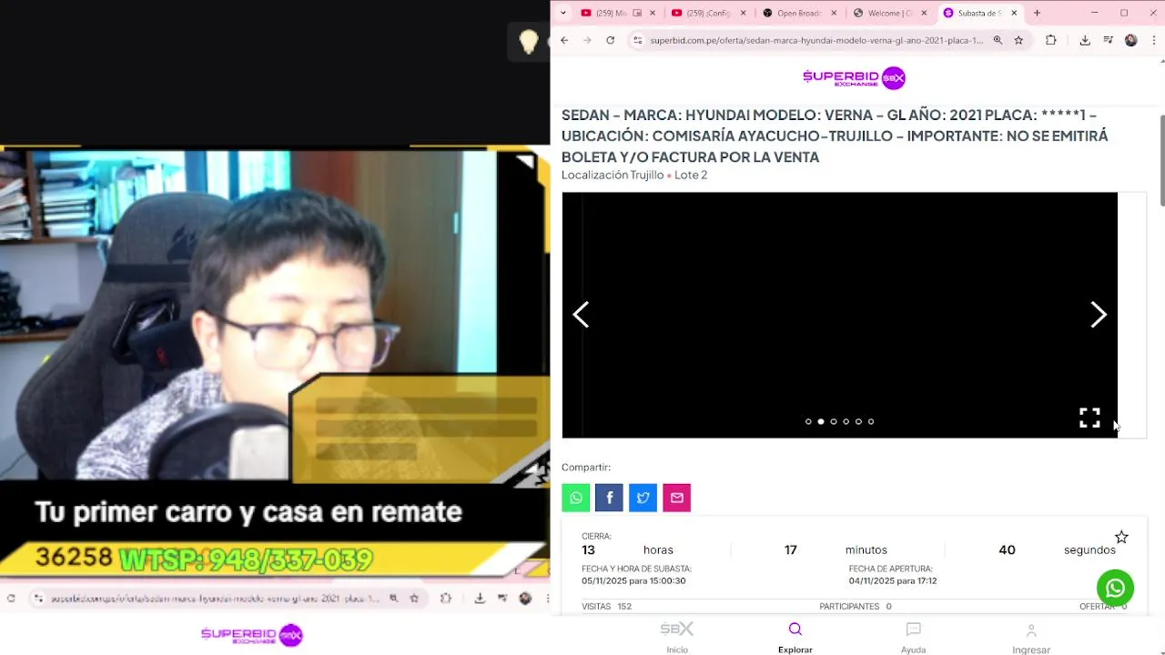Open Explorar in bottom navigation

coord(795,638)
